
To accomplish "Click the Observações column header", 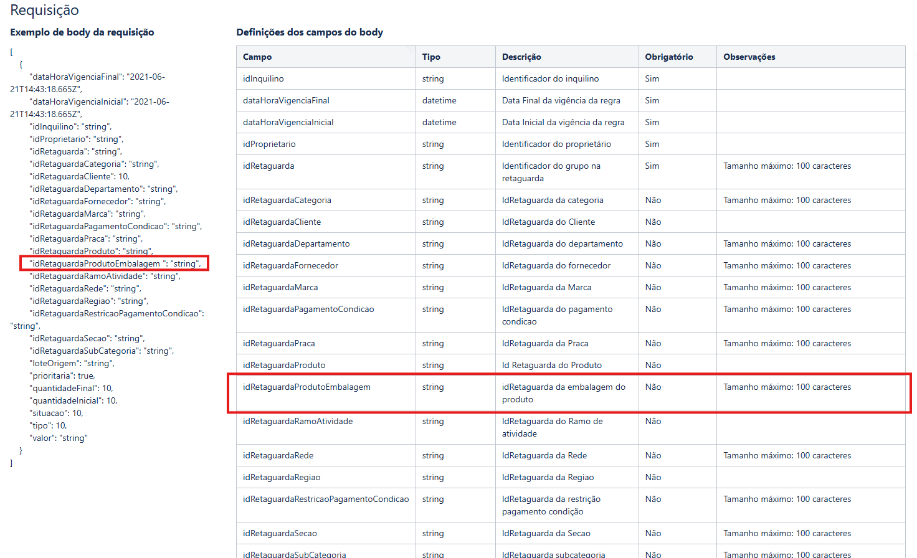I will 749,57.
